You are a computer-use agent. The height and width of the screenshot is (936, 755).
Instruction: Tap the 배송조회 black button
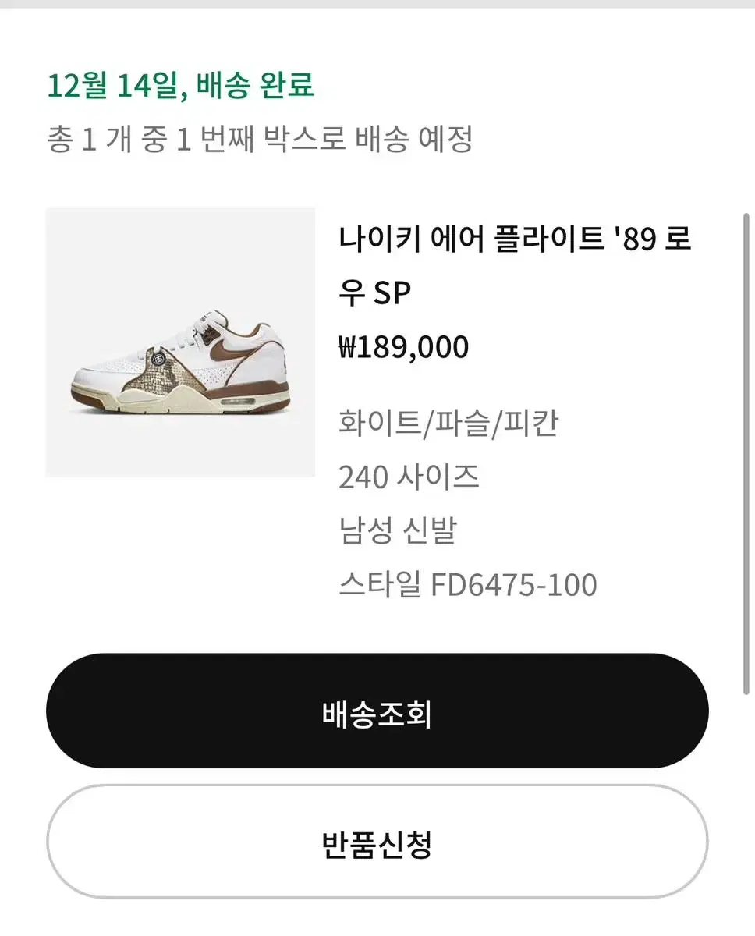(377, 711)
